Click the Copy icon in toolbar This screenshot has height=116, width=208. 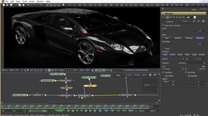click(20, 5)
